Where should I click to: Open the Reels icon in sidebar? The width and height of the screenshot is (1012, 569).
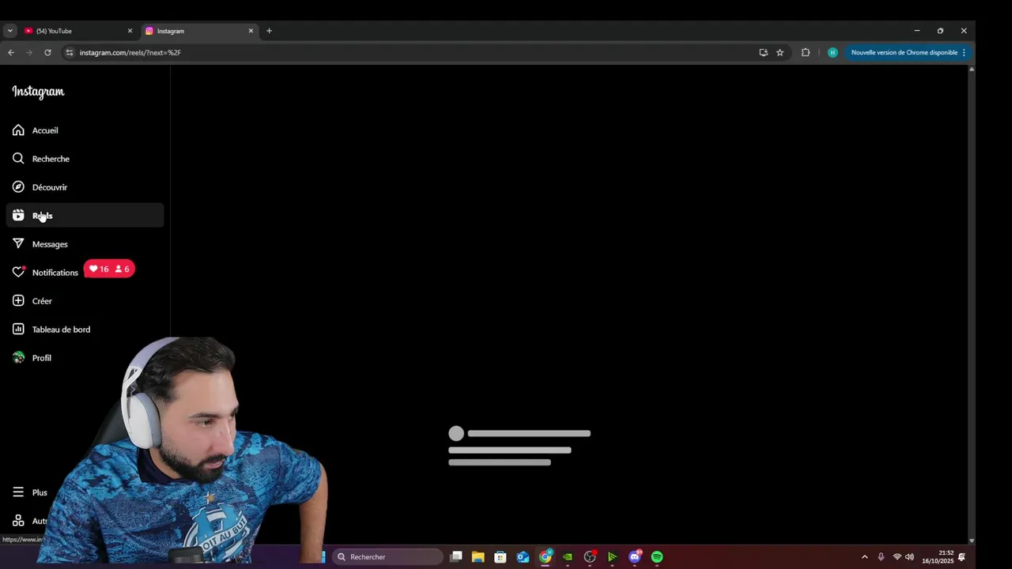18,216
